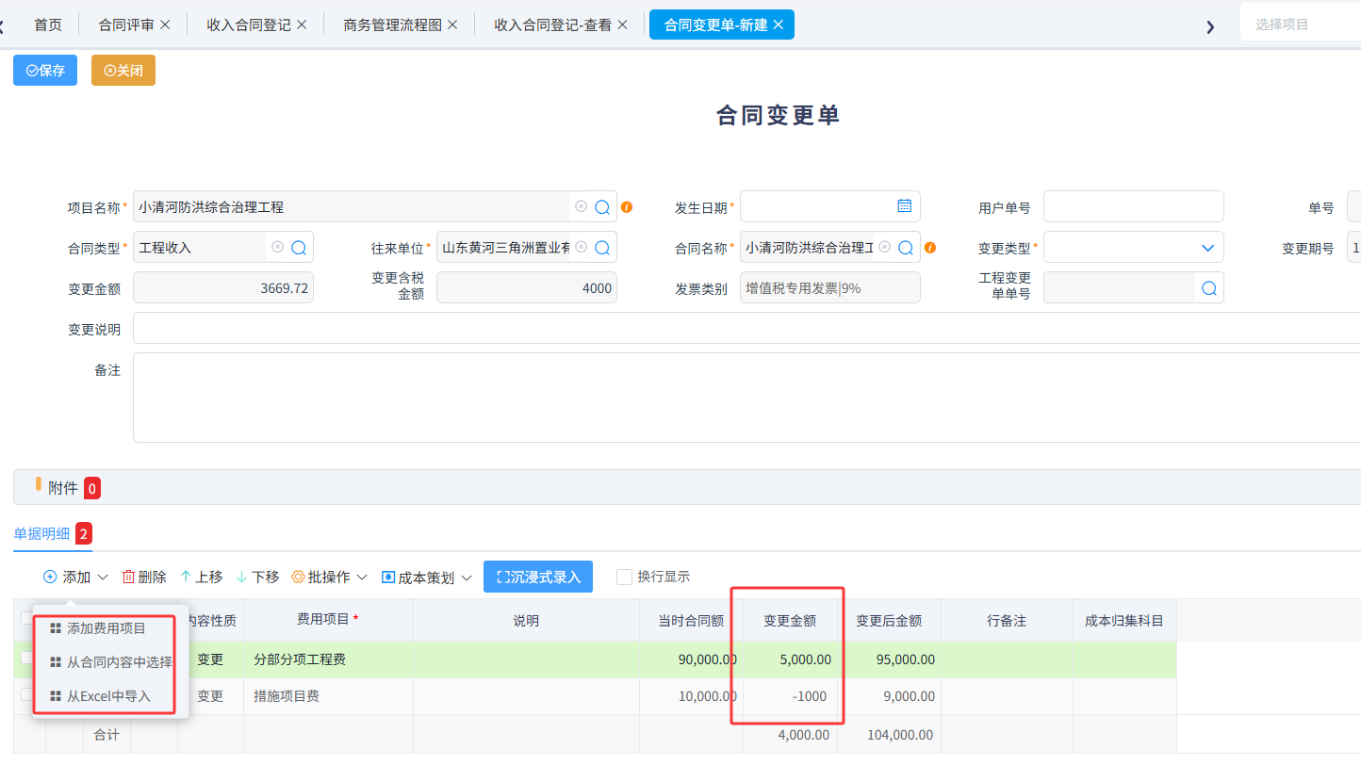Viewport: 1361px width, 765px height.
Task: Focus the 用户单号 input field
Action: click(1133, 207)
